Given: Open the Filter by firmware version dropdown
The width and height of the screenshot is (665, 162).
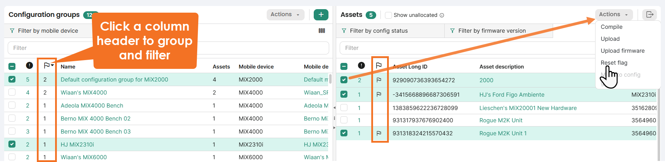Looking at the screenshot, I should pyautogui.click(x=499, y=31).
